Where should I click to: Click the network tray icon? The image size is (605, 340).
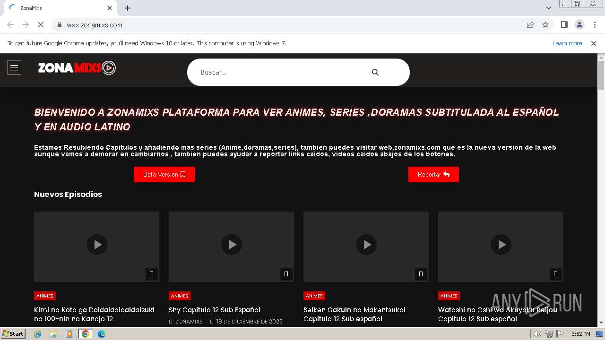point(549,334)
